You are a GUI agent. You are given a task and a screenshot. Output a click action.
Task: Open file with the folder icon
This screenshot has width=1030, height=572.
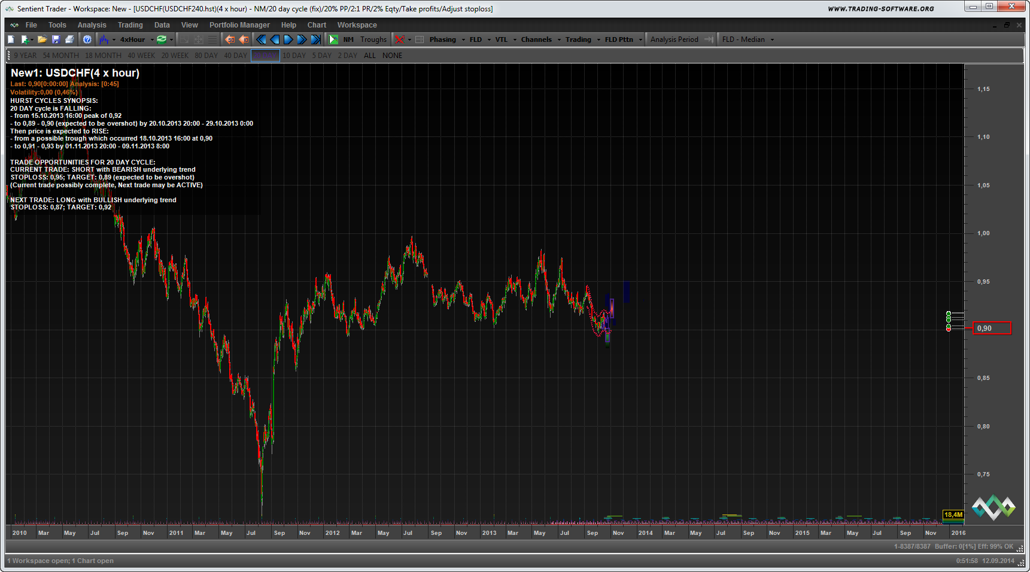click(x=42, y=39)
